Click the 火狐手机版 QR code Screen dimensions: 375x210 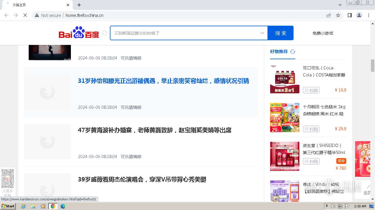coord(8,178)
